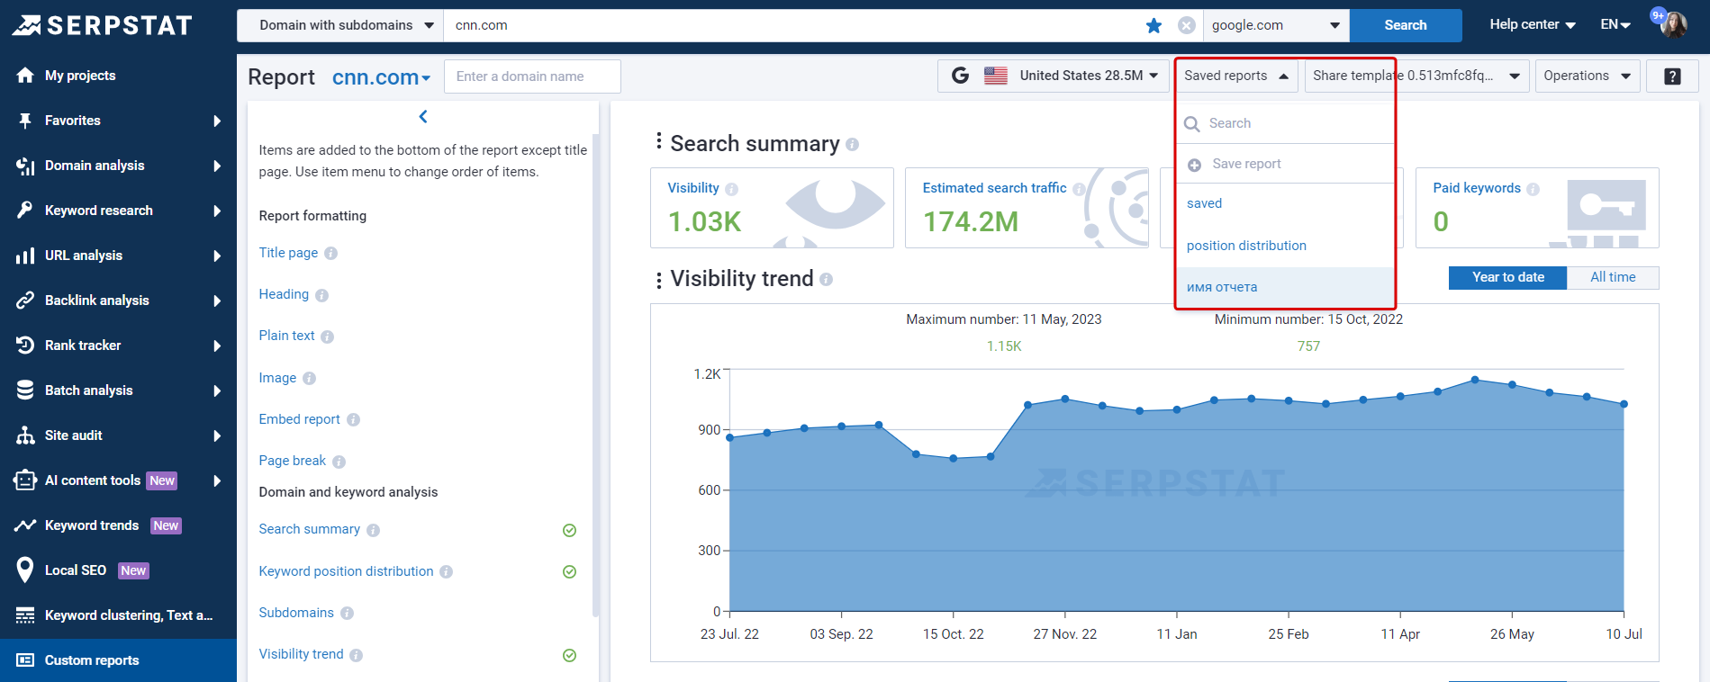Toggle the Search summary check mark
Viewport: 1710px width, 682px height.
(569, 530)
